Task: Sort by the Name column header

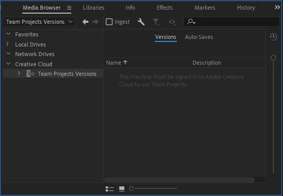Action: 117,63
